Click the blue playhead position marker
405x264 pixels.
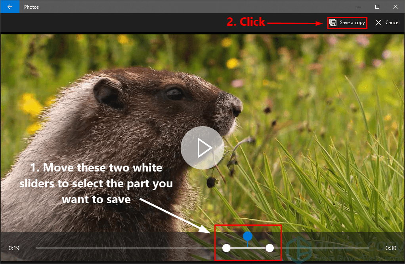248,236
